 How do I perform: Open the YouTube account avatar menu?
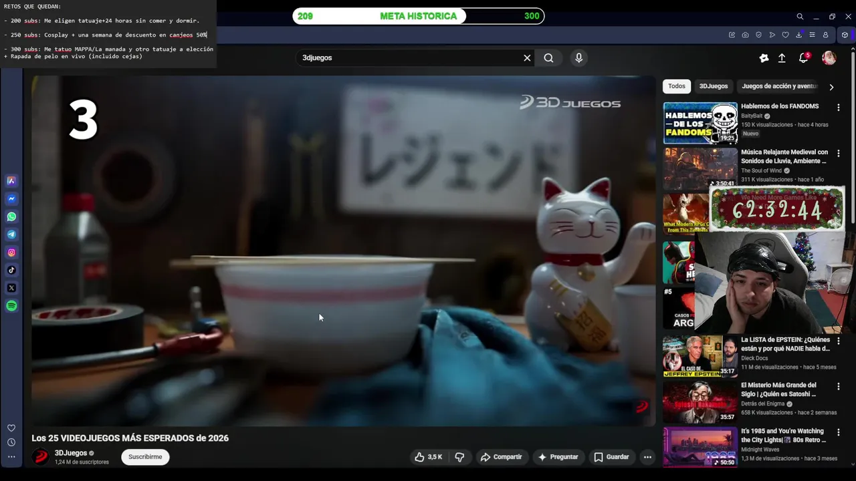tap(829, 58)
